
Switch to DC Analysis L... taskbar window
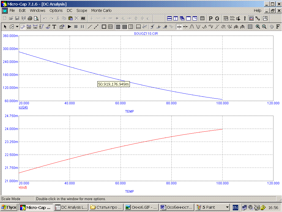[x=71, y=207]
